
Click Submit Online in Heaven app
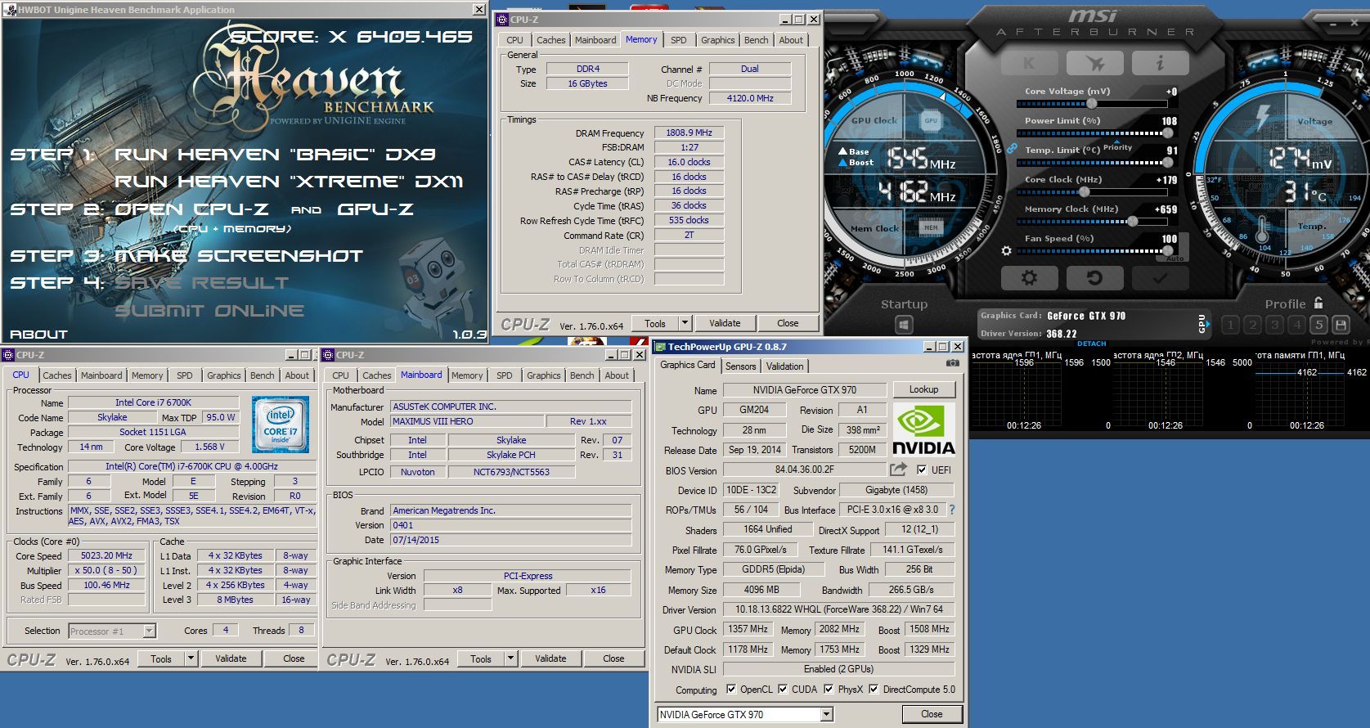tap(209, 311)
